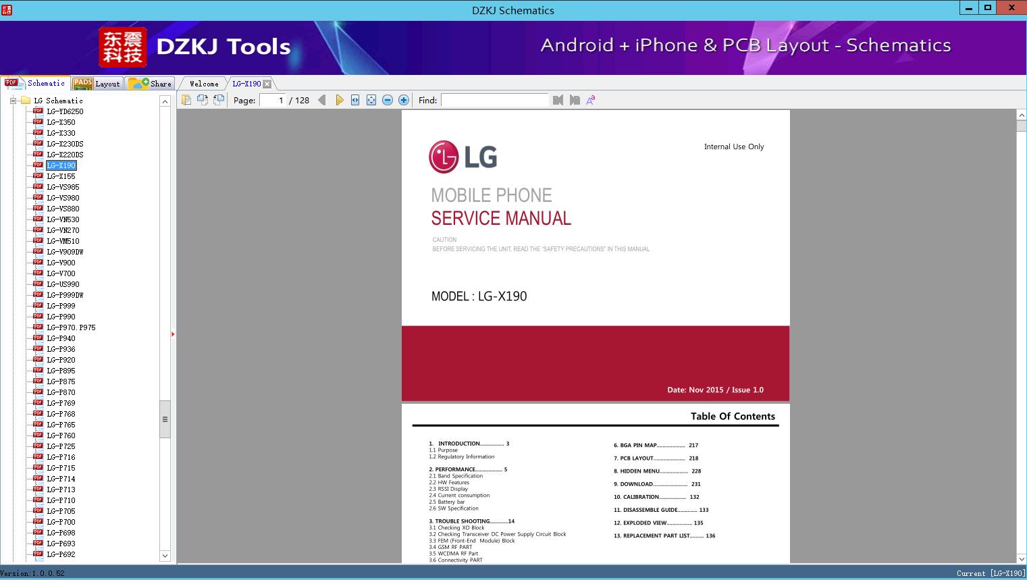Click the document viewer scrollbar thumb

[1022, 126]
